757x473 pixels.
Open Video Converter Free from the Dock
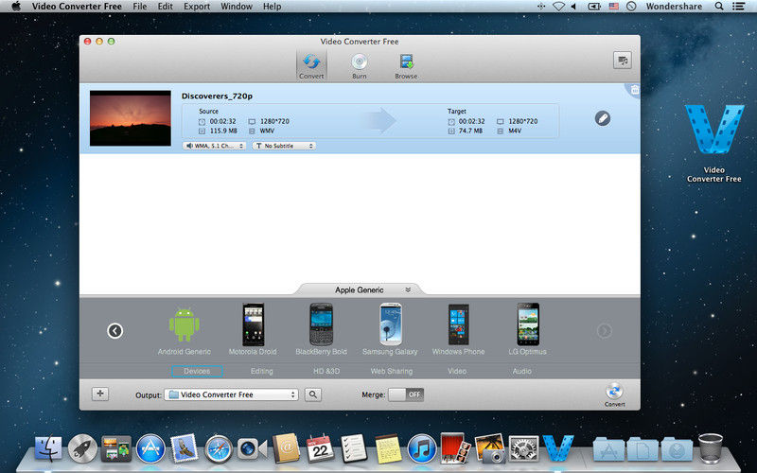tap(558, 447)
